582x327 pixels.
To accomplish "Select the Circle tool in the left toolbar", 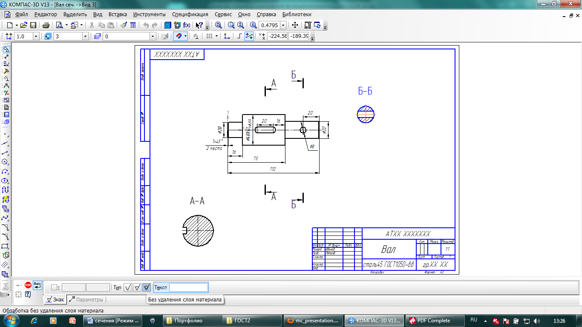I will 6,162.
